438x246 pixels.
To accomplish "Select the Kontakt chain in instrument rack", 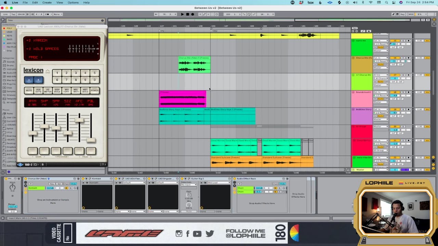I will pos(36,188).
